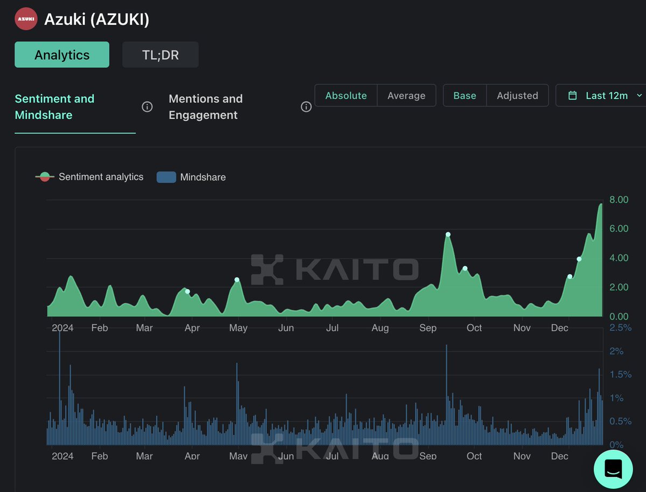Viewport: 646px width, 492px height.
Task: Click the Mindshare blue legend swatch
Action: (166, 177)
